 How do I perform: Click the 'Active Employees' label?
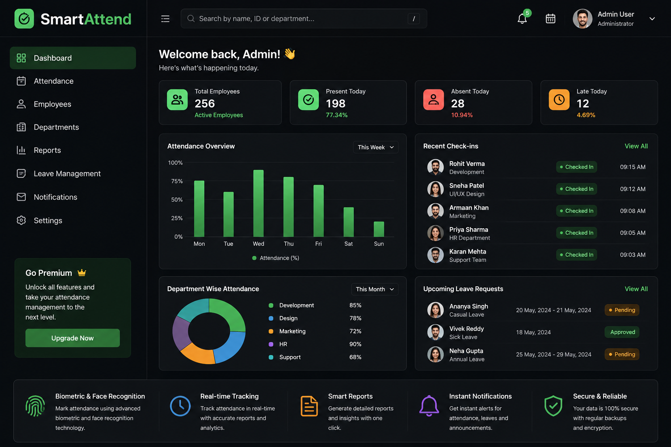[219, 115]
